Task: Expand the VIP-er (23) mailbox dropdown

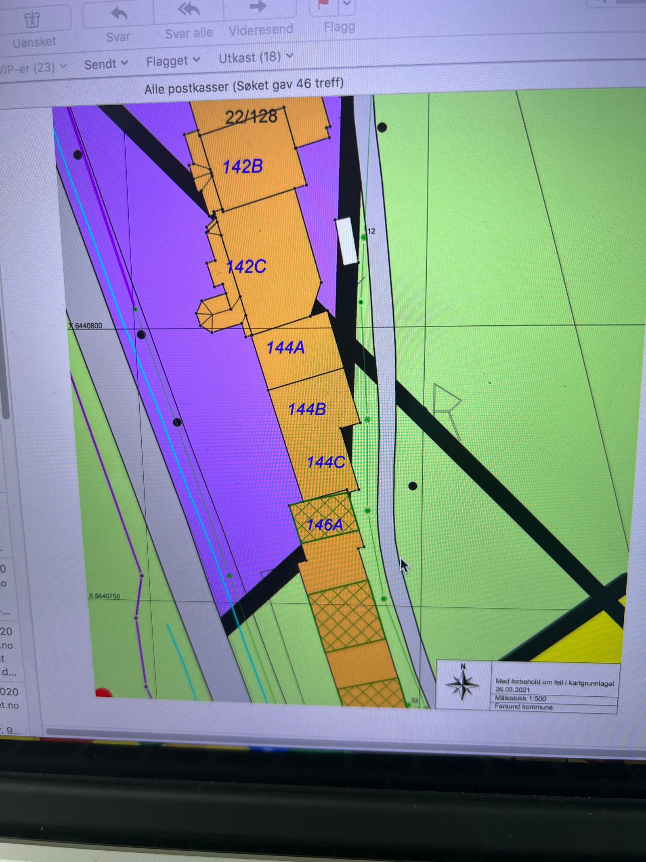Action: pos(34,67)
